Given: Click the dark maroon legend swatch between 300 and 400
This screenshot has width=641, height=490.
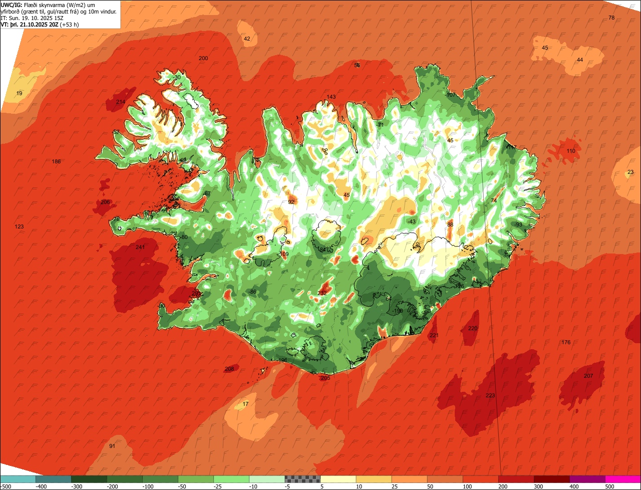Looking at the screenshot, I should click(x=552, y=479).
